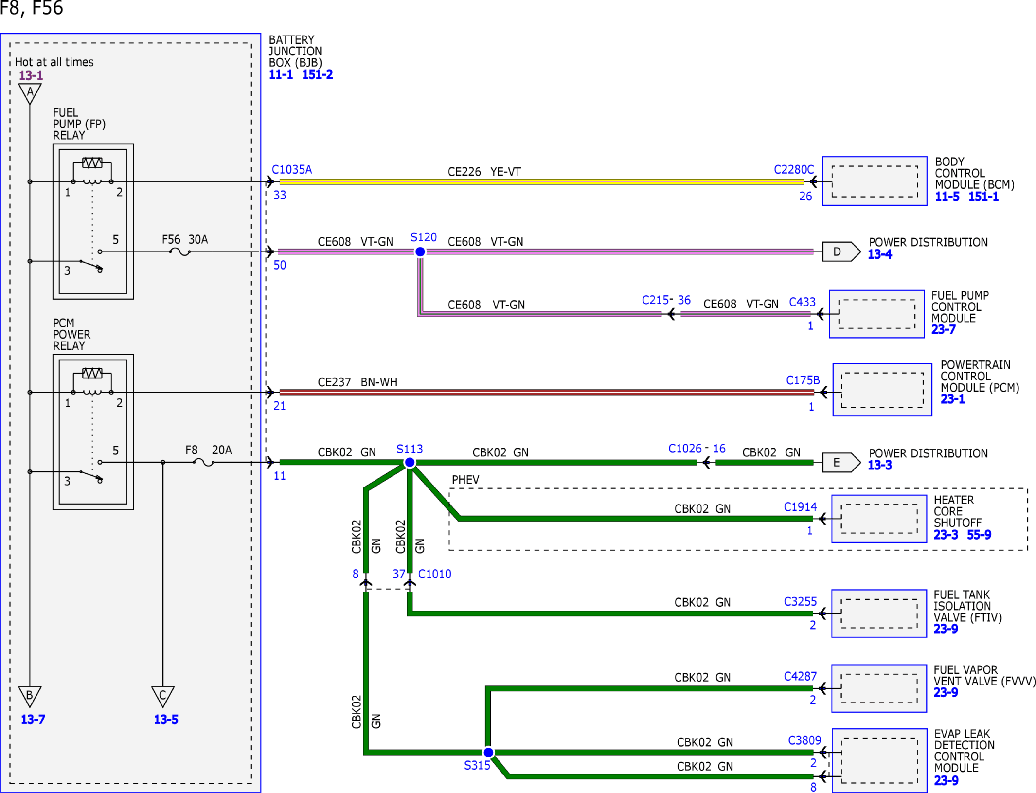
Task: Open the 13-7 reference under arrow B
Action: coord(33,719)
